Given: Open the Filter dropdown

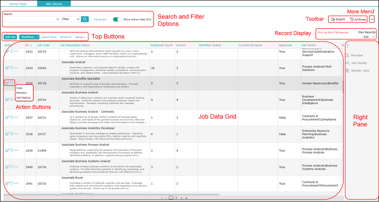Looking at the screenshot, I should [x=70, y=19].
